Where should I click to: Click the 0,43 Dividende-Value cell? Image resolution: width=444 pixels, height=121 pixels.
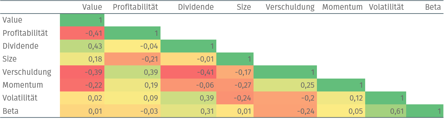pyautogui.click(x=82, y=46)
